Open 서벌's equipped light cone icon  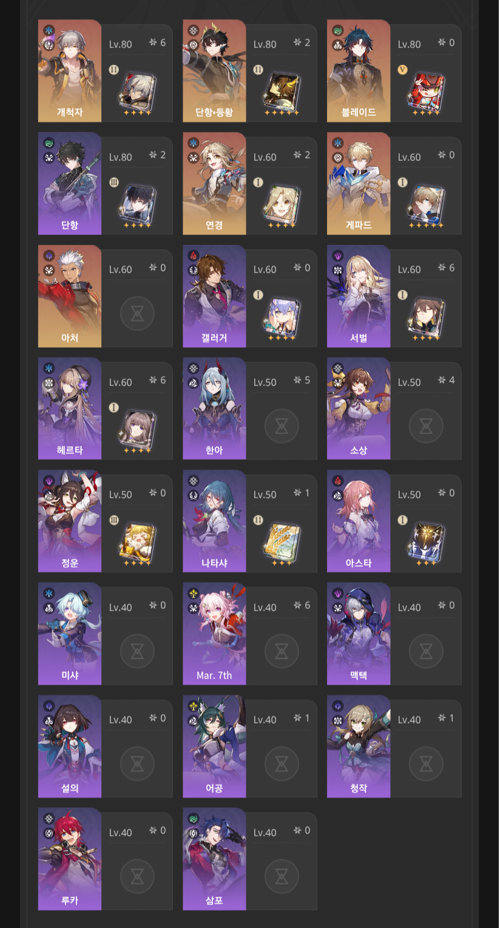(x=426, y=315)
